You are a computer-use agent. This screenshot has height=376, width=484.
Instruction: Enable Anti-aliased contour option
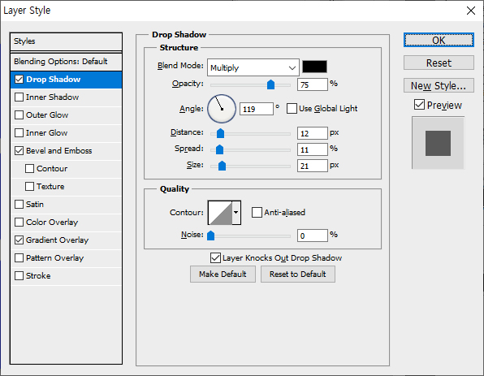tap(257, 213)
